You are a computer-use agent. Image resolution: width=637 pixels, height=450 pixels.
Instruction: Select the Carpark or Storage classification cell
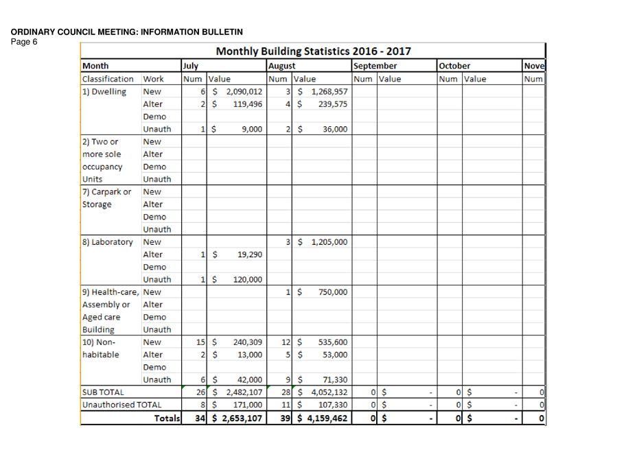110,192
